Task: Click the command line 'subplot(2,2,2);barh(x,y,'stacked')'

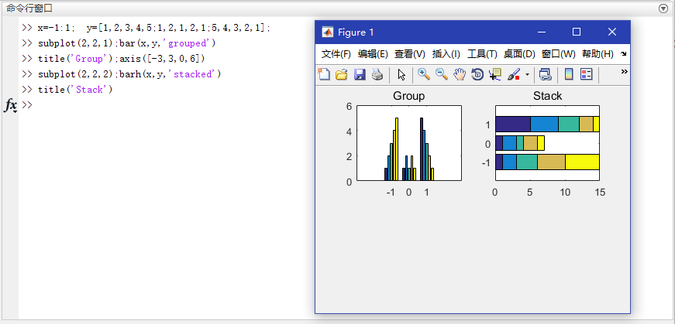Action: [x=129, y=74]
